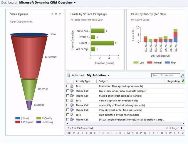Enlarge the Sales Pipeline chart icon

(x=60, y=14)
